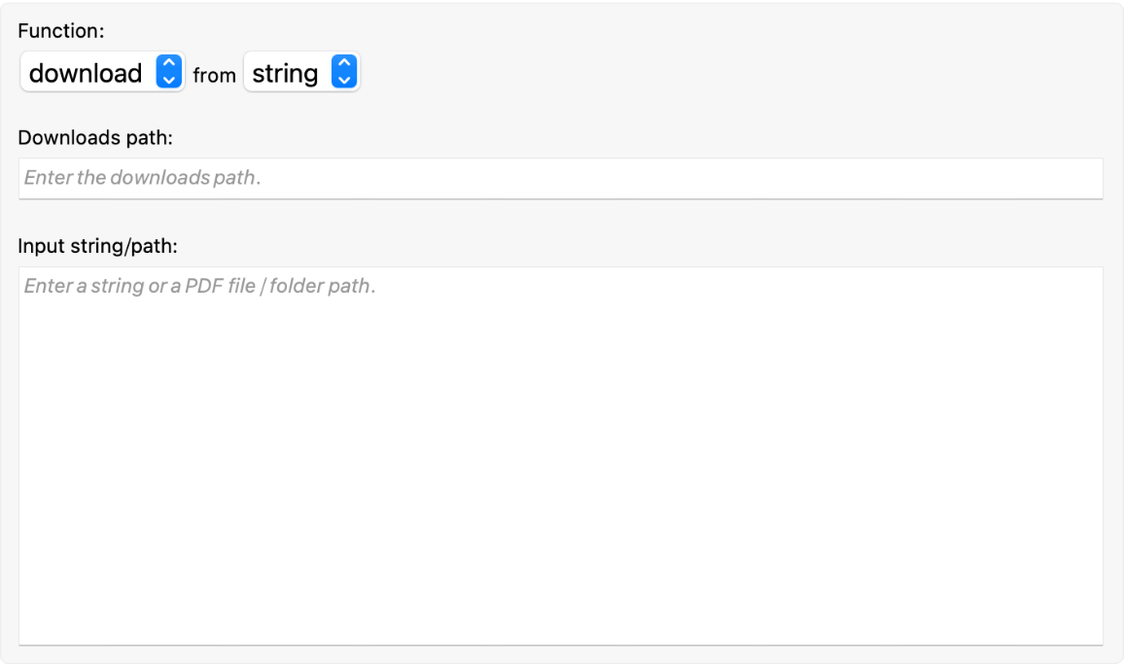
Task: Click the blue chevron arrows beside "string"
Action: 345,73
